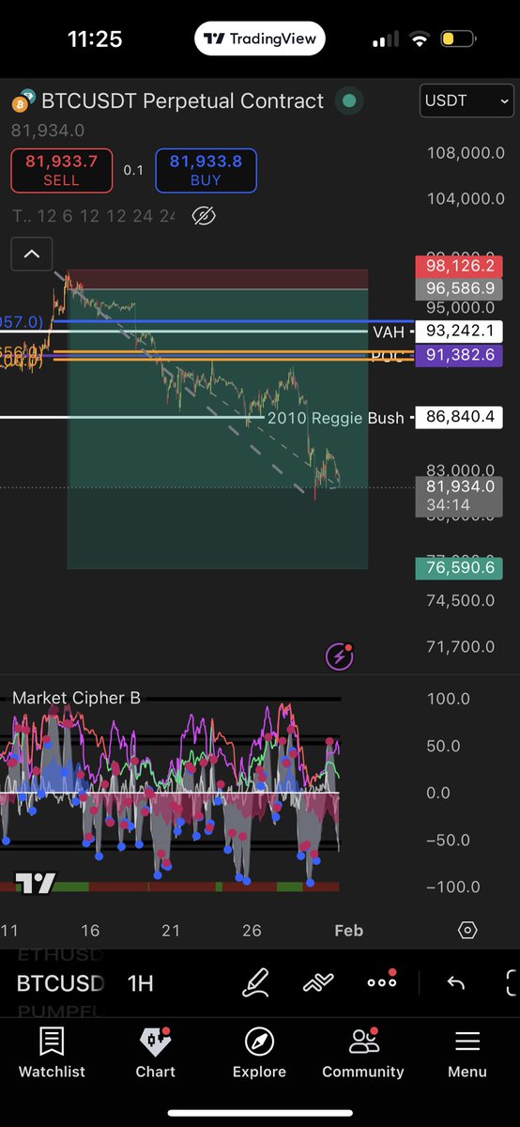Tap the 26 date label on time axis
520x1127 pixels.
coord(252,930)
